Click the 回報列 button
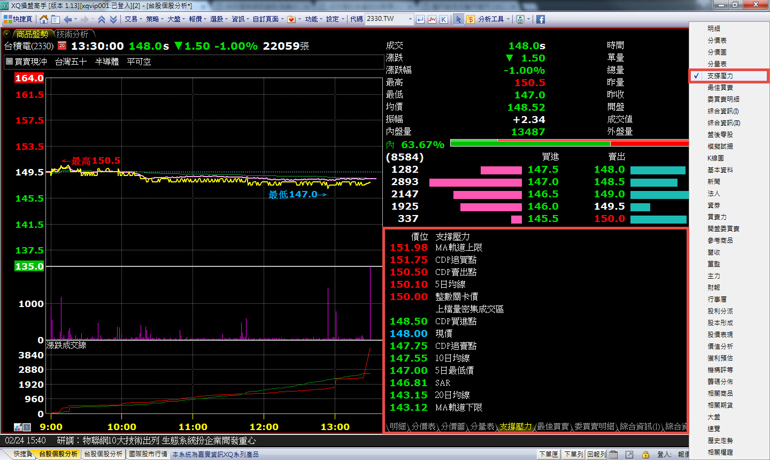Screen dimensions: 770x460 [x=596, y=454]
